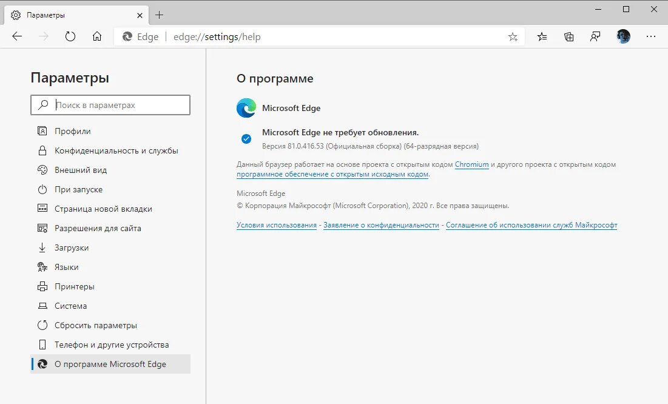The image size is (668, 404).
Task: Open Условия использования link
Action: [x=277, y=225]
